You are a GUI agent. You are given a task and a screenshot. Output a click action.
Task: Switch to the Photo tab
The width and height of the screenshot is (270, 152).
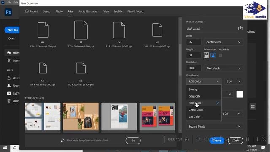59,11
